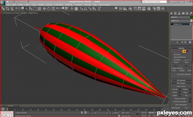Open Render Setup from toolbar
This screenshot has height=117, width=193.
coord(154,8)
